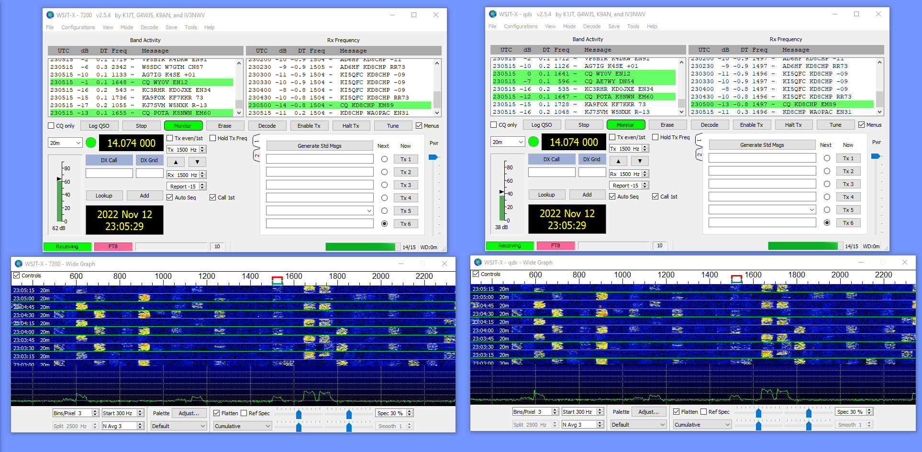The height and width of the screenshot is (452, 922).
Task: Enable Hold Tx Freq in qdx window
Action: tap(655, 137)
